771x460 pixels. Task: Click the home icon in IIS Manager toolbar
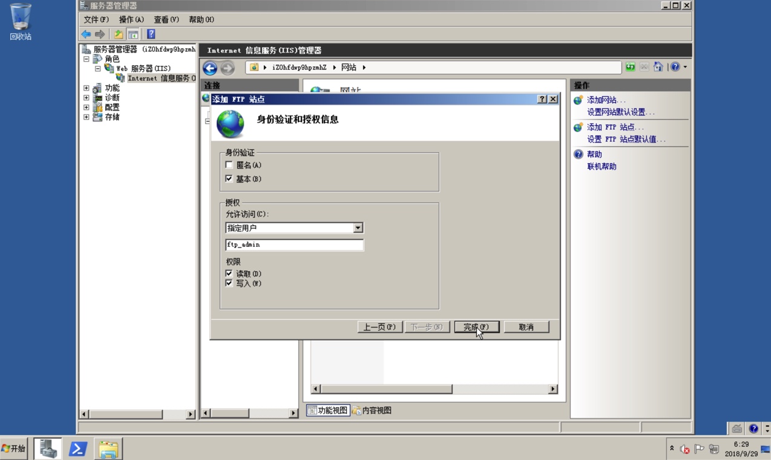(x=658, y=67)
